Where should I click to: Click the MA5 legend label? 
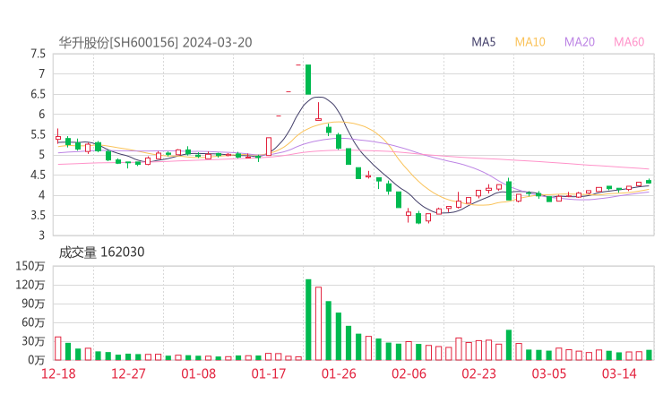pos(483,42)
